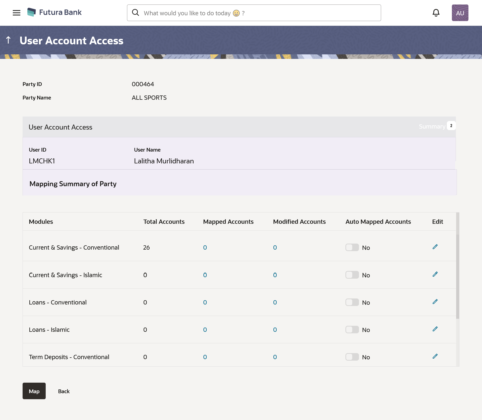Enable auto mapping for Current & Savings - Islamic
Viewport: 482px width, 420px height.
click(x=352, y=275)
